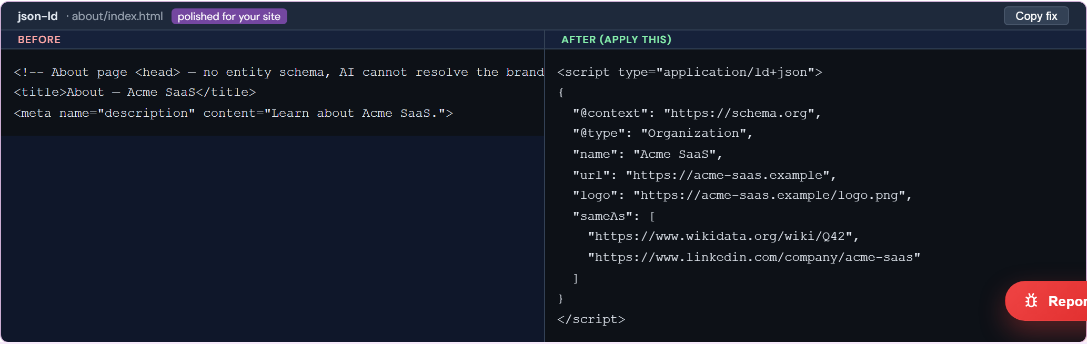Click the about/index.html file path

pyautogui.click(x=117, y=16)
